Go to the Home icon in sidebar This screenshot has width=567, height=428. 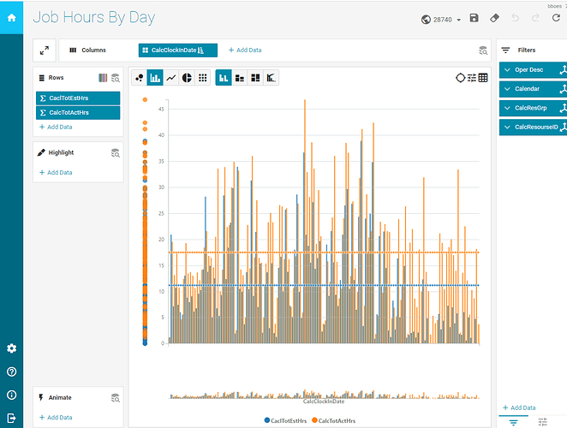12,17
